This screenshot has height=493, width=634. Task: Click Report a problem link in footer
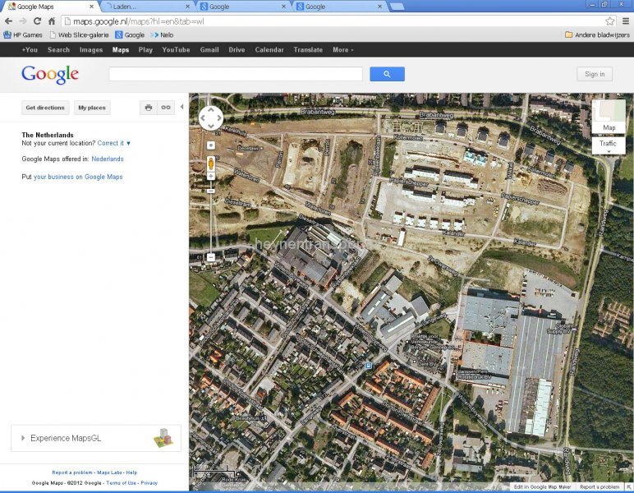point(72,472)
